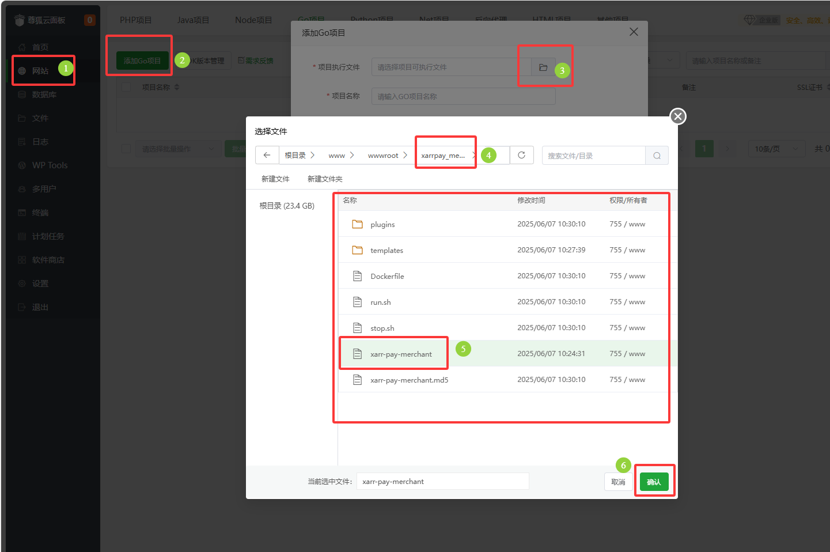
Task: Click the search magnifier icon in file dialog
Action: coord(657,156)
